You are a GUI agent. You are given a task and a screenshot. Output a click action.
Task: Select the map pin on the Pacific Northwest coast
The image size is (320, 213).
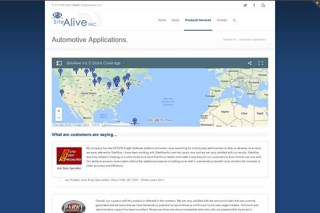(x=60, y=72)
